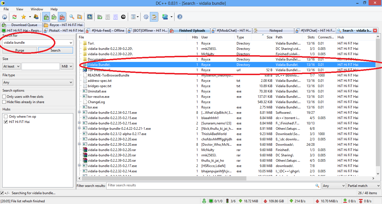The height and width of the screenshot is (204, 382).
Task: Toggle the +/- status bar checkbox
Action: tap(2, 193)
